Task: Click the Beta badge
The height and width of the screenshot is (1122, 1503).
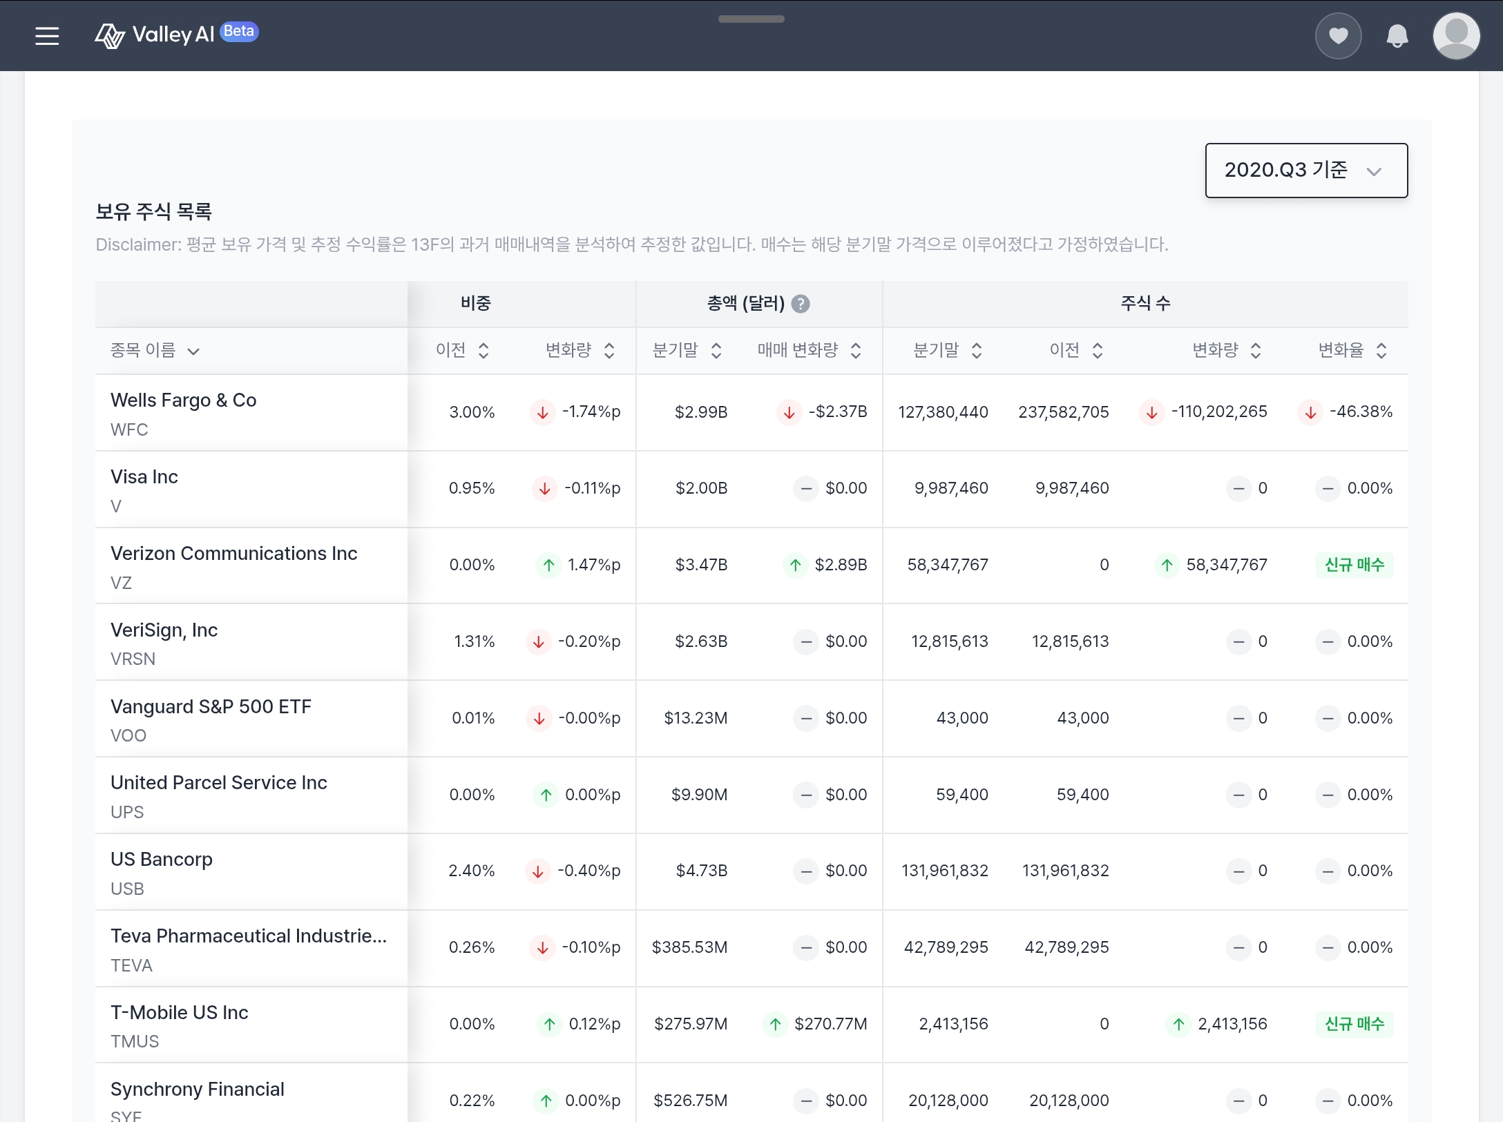Action: coord(239,32)
